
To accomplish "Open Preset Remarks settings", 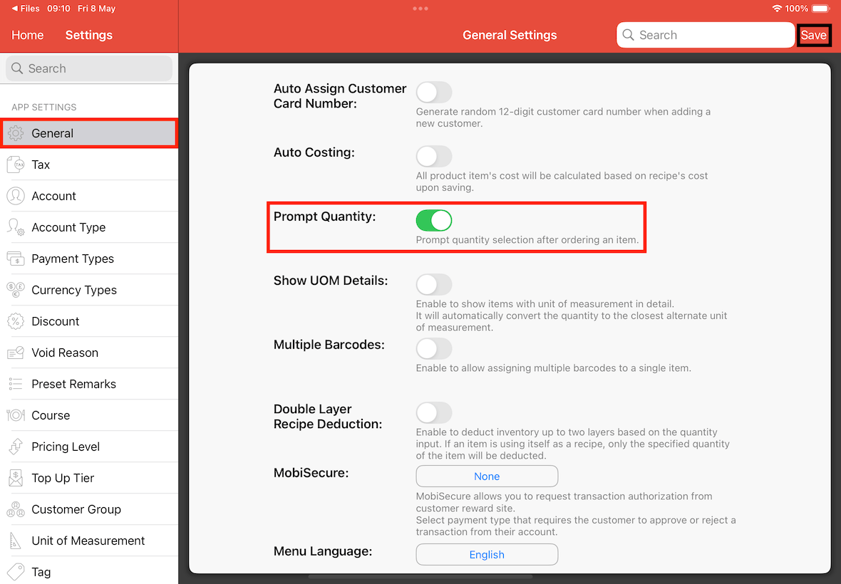I will coord(89,384).
